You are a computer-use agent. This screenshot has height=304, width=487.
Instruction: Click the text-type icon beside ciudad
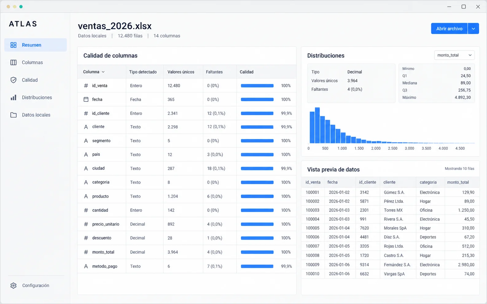tap(86, 168)
